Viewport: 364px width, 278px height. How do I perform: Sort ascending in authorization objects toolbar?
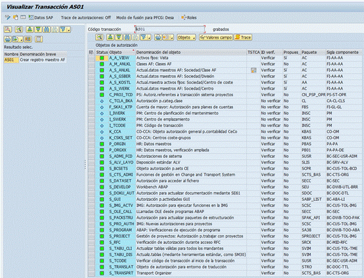pos(110,37)
